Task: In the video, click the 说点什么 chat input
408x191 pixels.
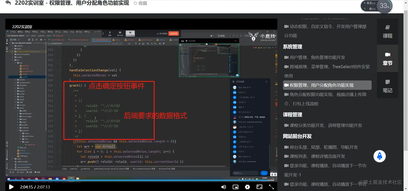Action: [245, 173]
